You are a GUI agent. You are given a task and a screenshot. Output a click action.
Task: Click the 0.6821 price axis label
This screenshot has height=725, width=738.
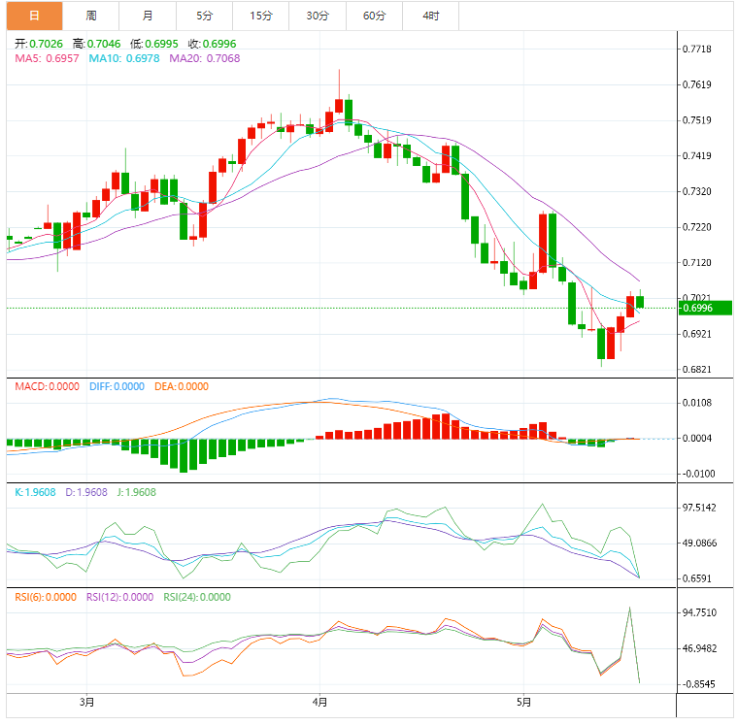[697, 370]
